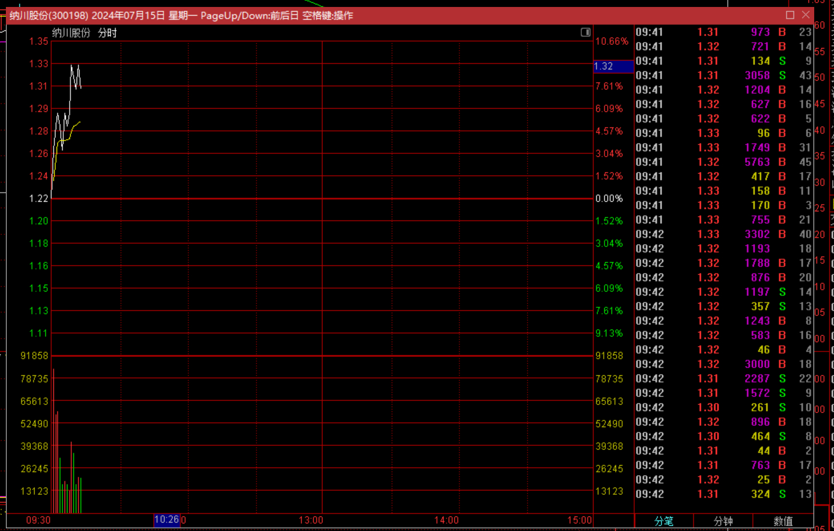Click the 13:00 time axis label
This screenshot has width=834, height=531.
pyautogui.click(x=311, y=520)
